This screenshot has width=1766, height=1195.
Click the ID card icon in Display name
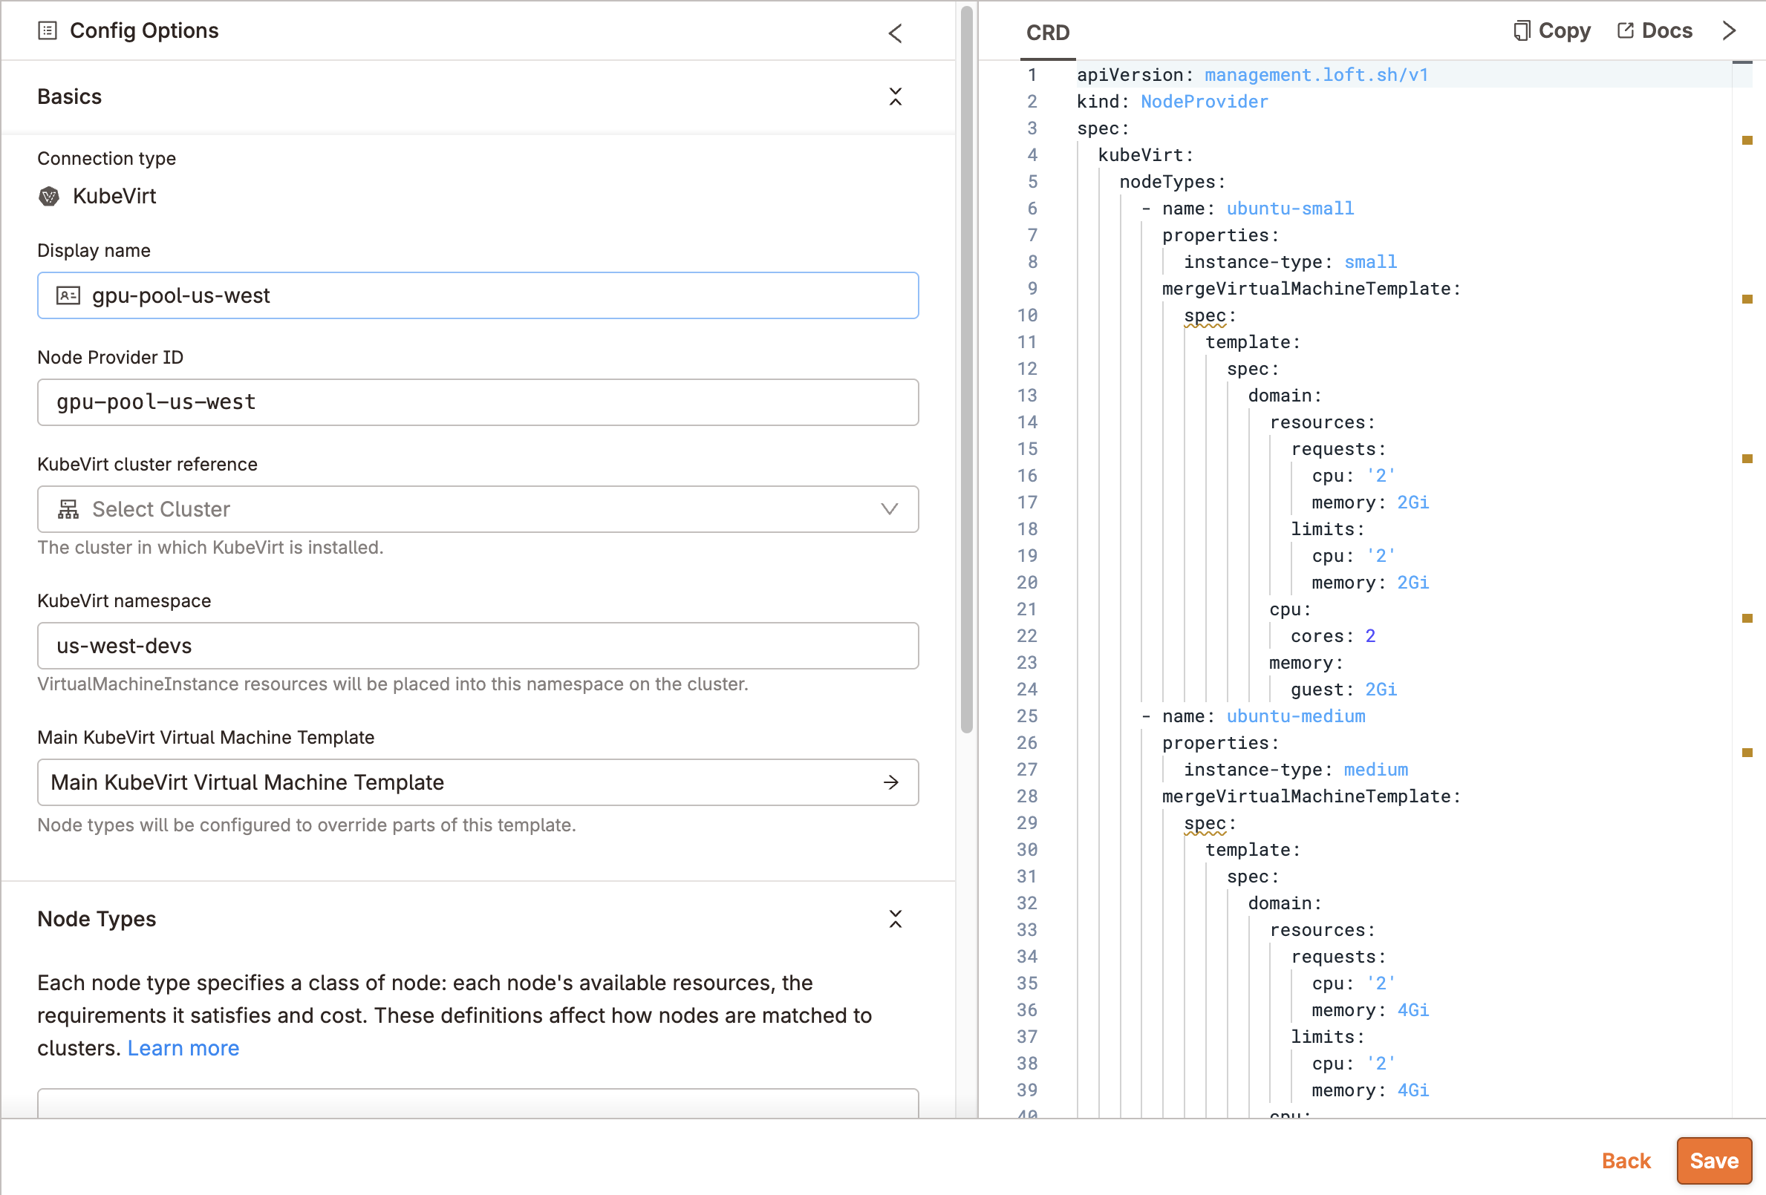[x=68, y=295]
